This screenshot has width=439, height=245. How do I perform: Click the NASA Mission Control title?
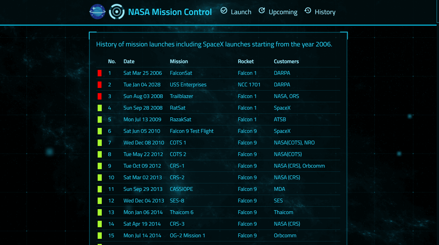point(170,12)
